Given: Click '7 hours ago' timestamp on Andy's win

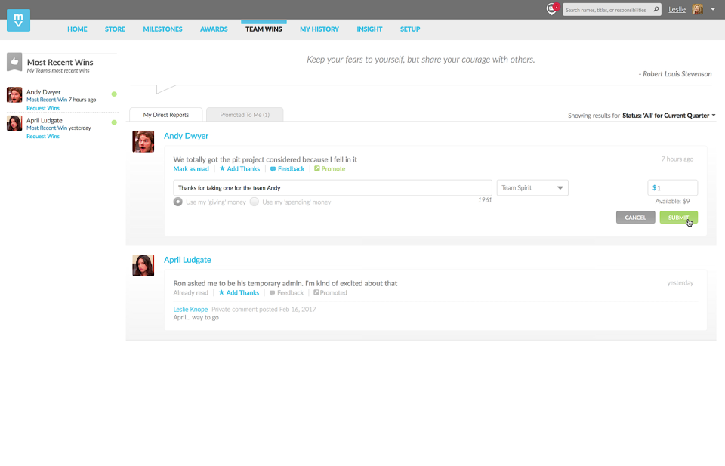Looking at the screenshot, I should 677,159.
